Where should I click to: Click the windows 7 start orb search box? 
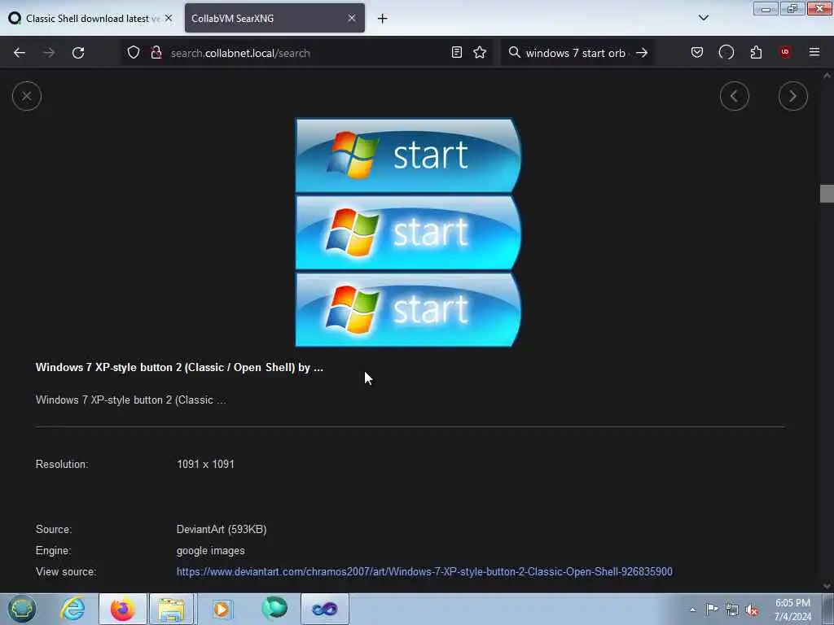(577, 53)
